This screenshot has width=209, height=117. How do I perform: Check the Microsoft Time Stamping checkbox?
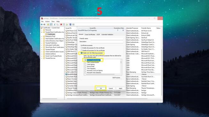click(x=85, y=72)
